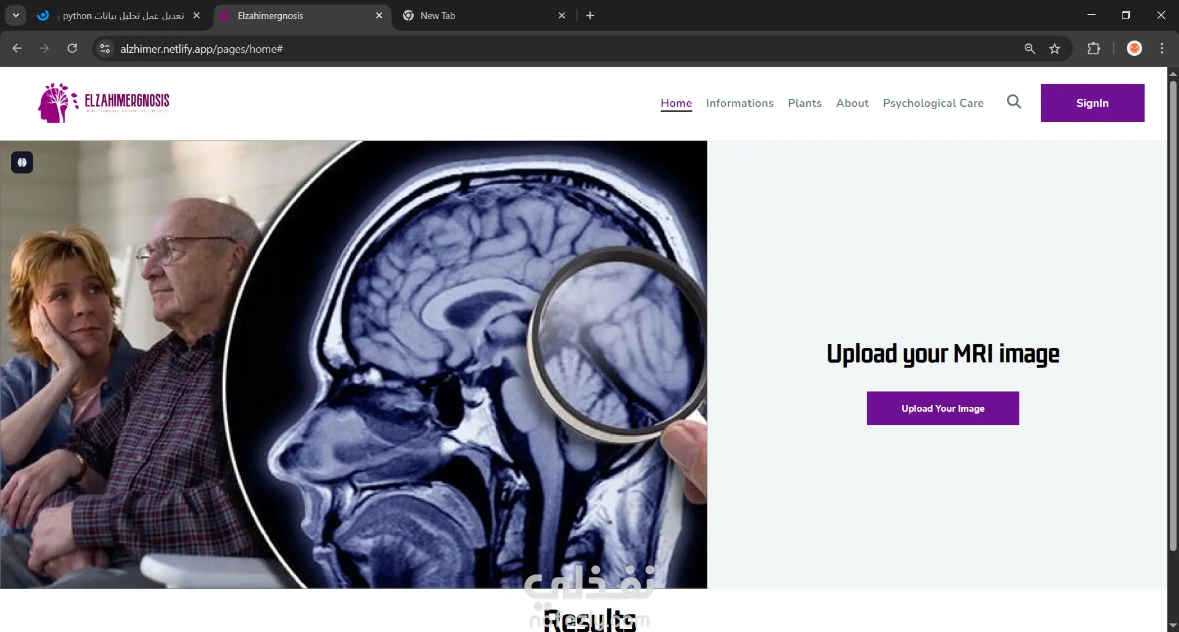Screen dimensions: 1179x632
Task: Click the scrollbar down arrow
Action: point(1173,625)
